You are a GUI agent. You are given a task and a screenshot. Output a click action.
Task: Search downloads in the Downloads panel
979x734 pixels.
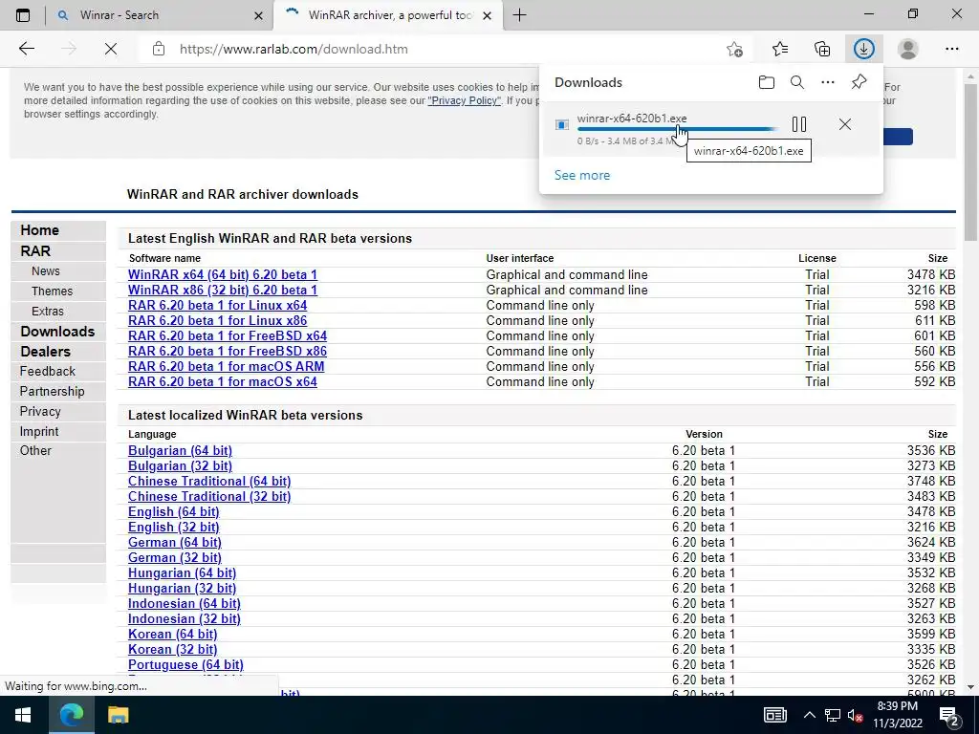click(x=796, y=82)
